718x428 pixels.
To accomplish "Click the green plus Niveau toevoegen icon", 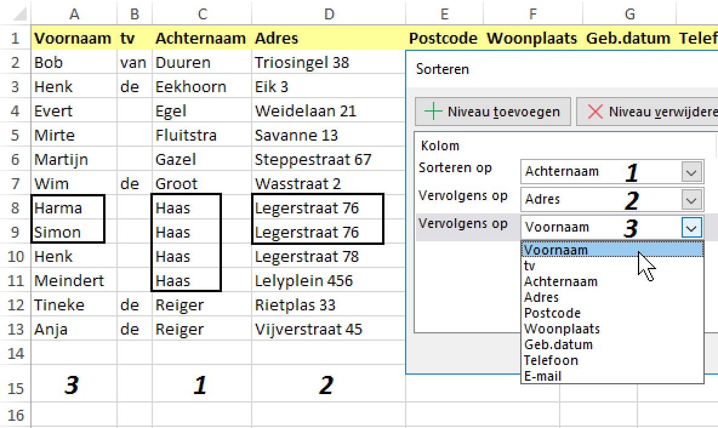I will (434, 112).
